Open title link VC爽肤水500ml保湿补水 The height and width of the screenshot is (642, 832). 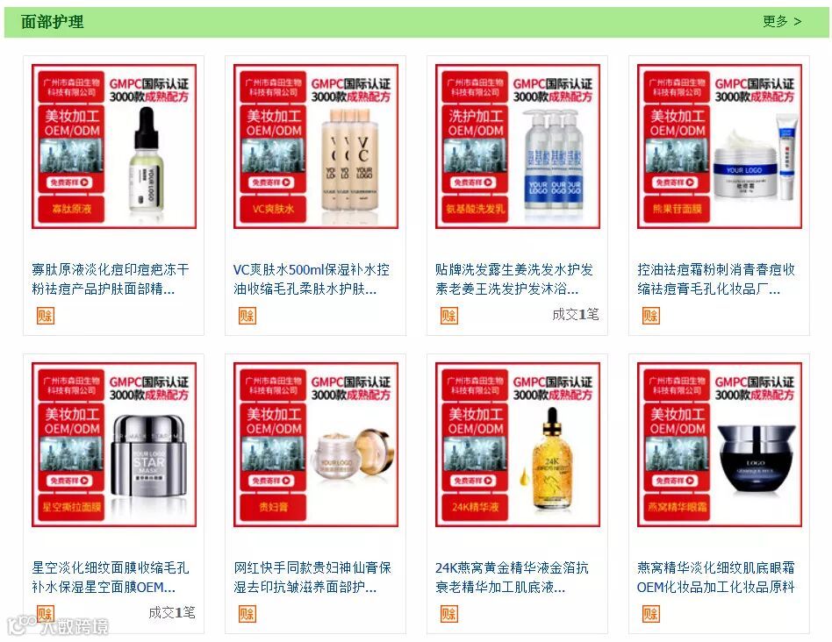click(312, 279)
